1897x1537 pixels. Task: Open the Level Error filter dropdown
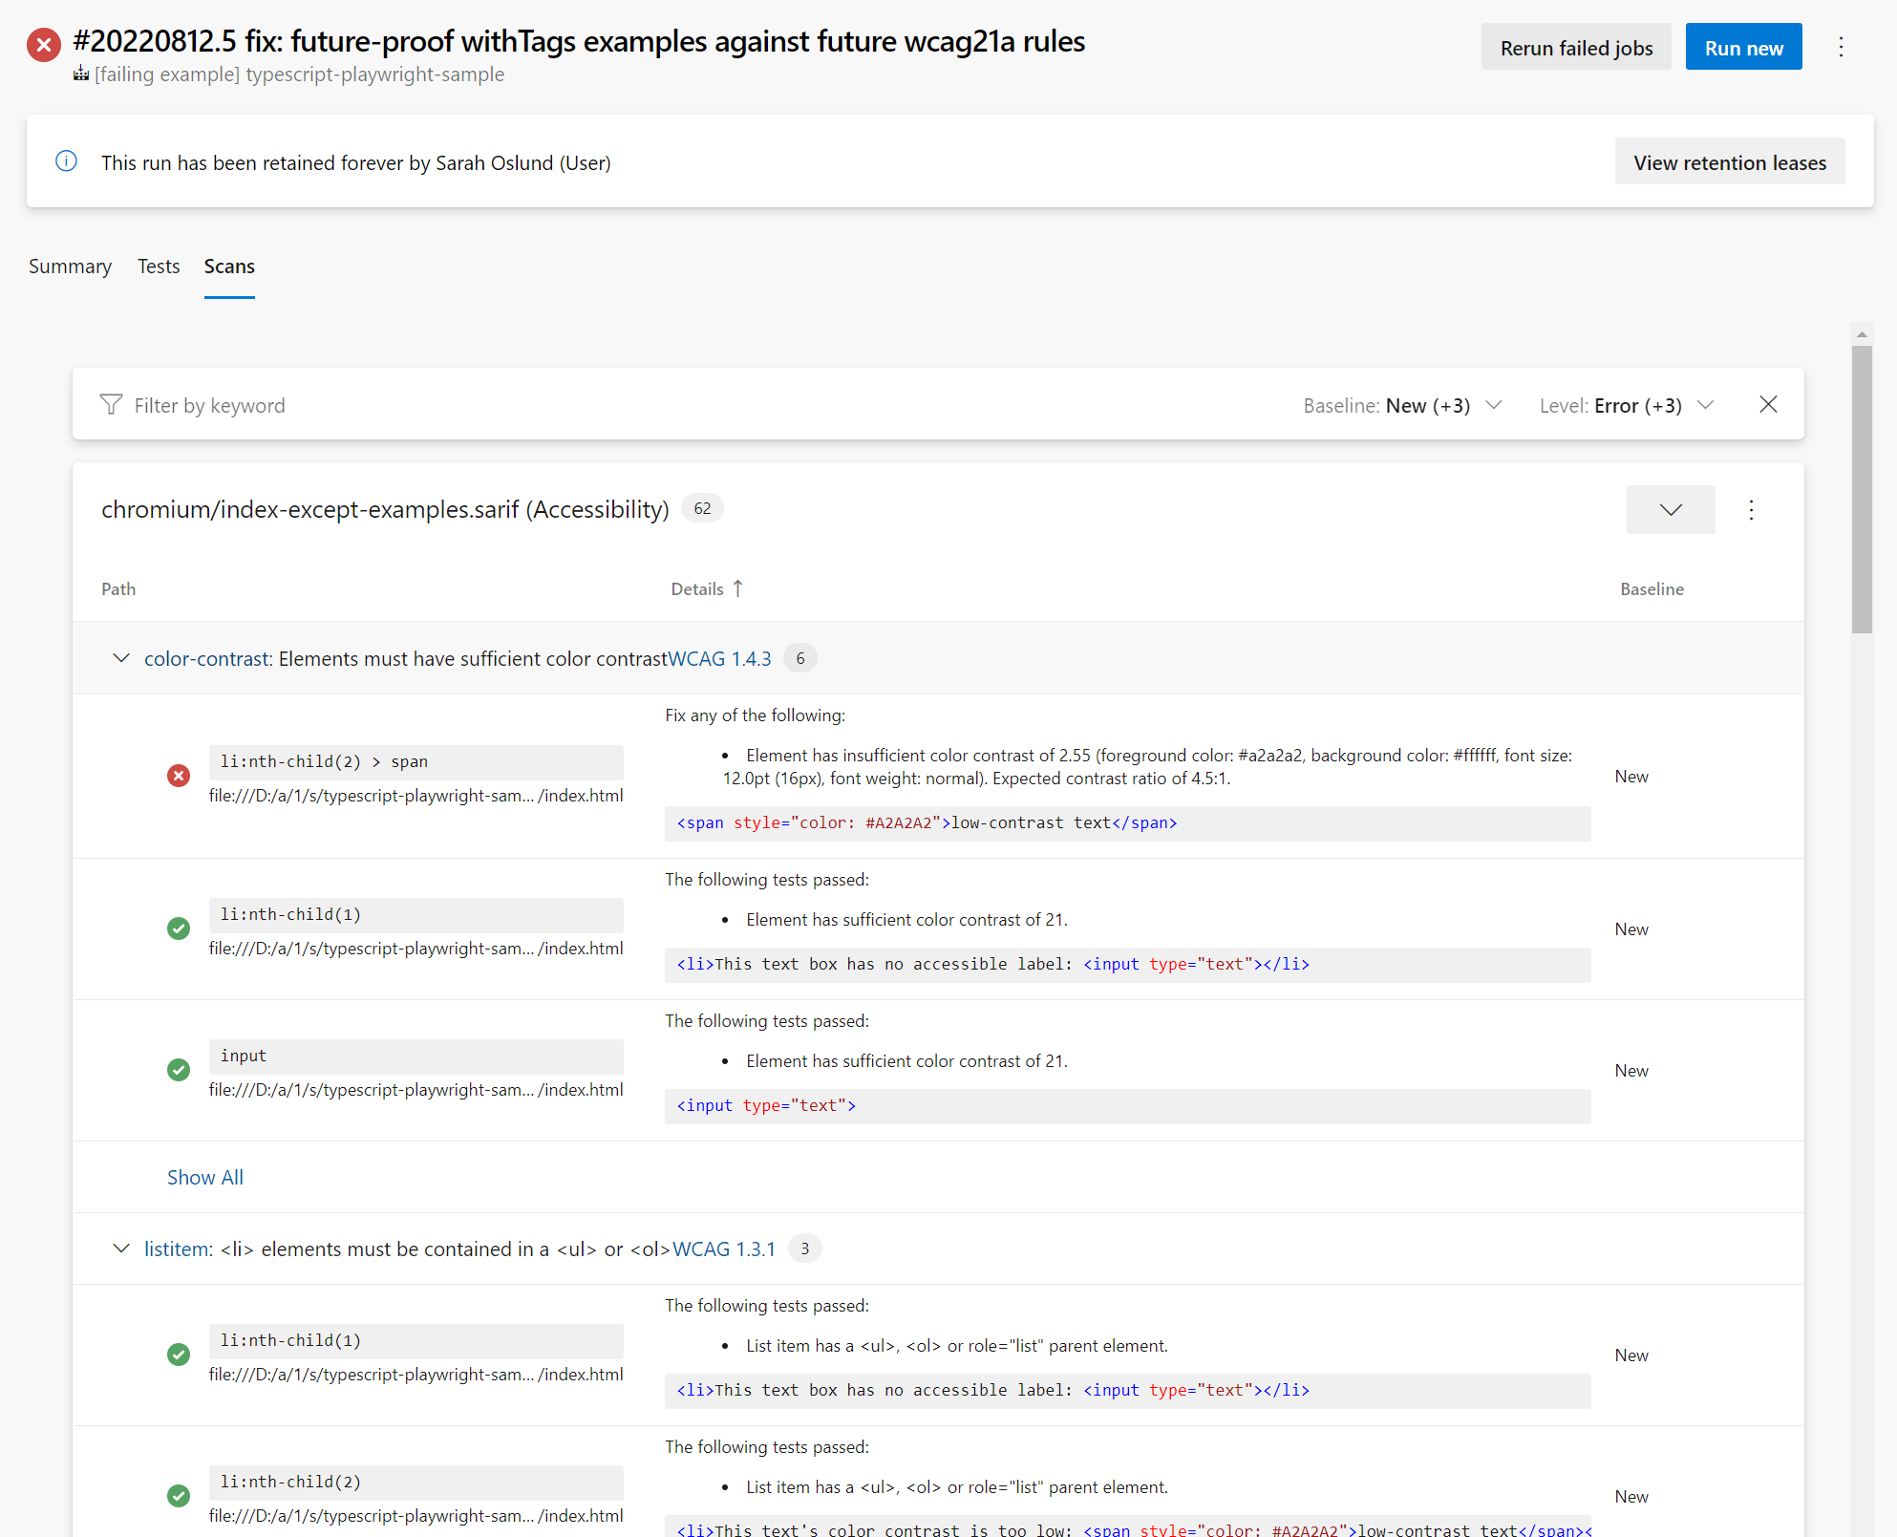1626,405
